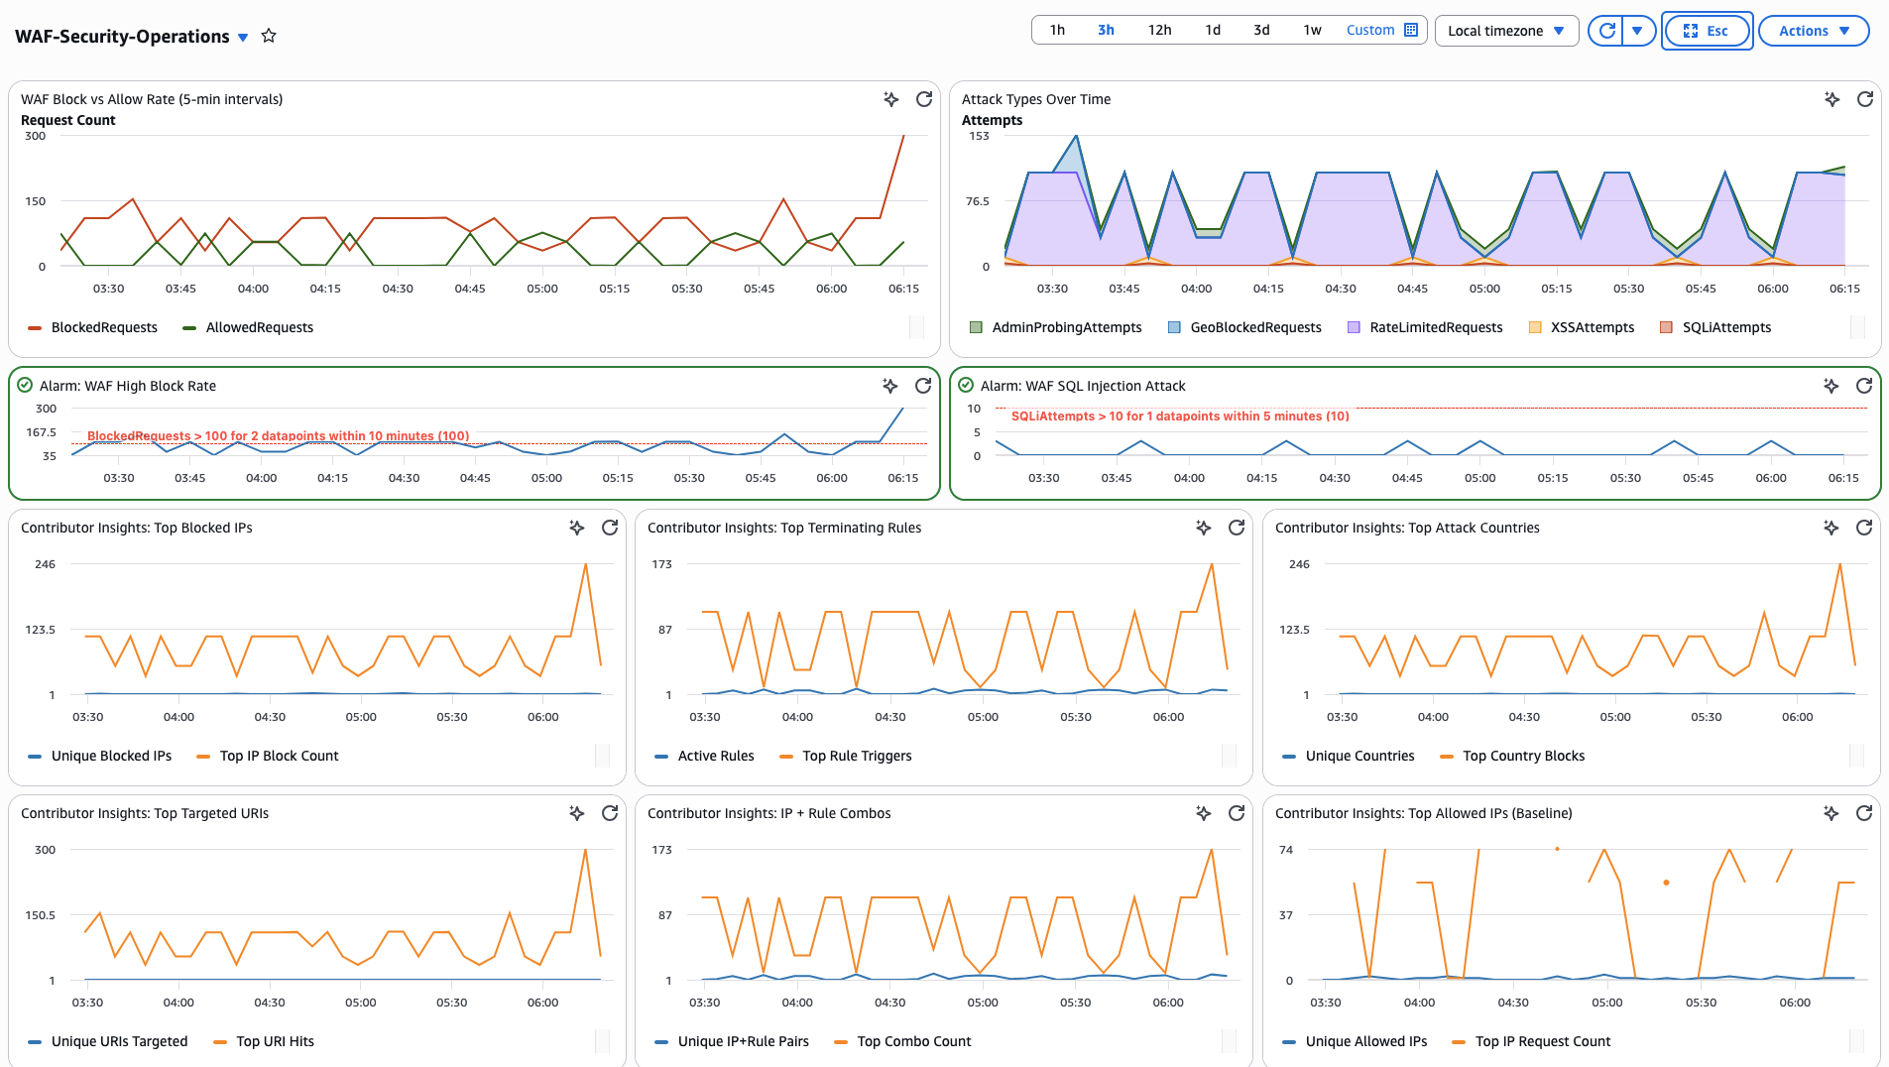Expand the auto-refresh interval dropdown arrow
Image resolution: width=1889 pixels, height=1067 pixels.
1637,31
